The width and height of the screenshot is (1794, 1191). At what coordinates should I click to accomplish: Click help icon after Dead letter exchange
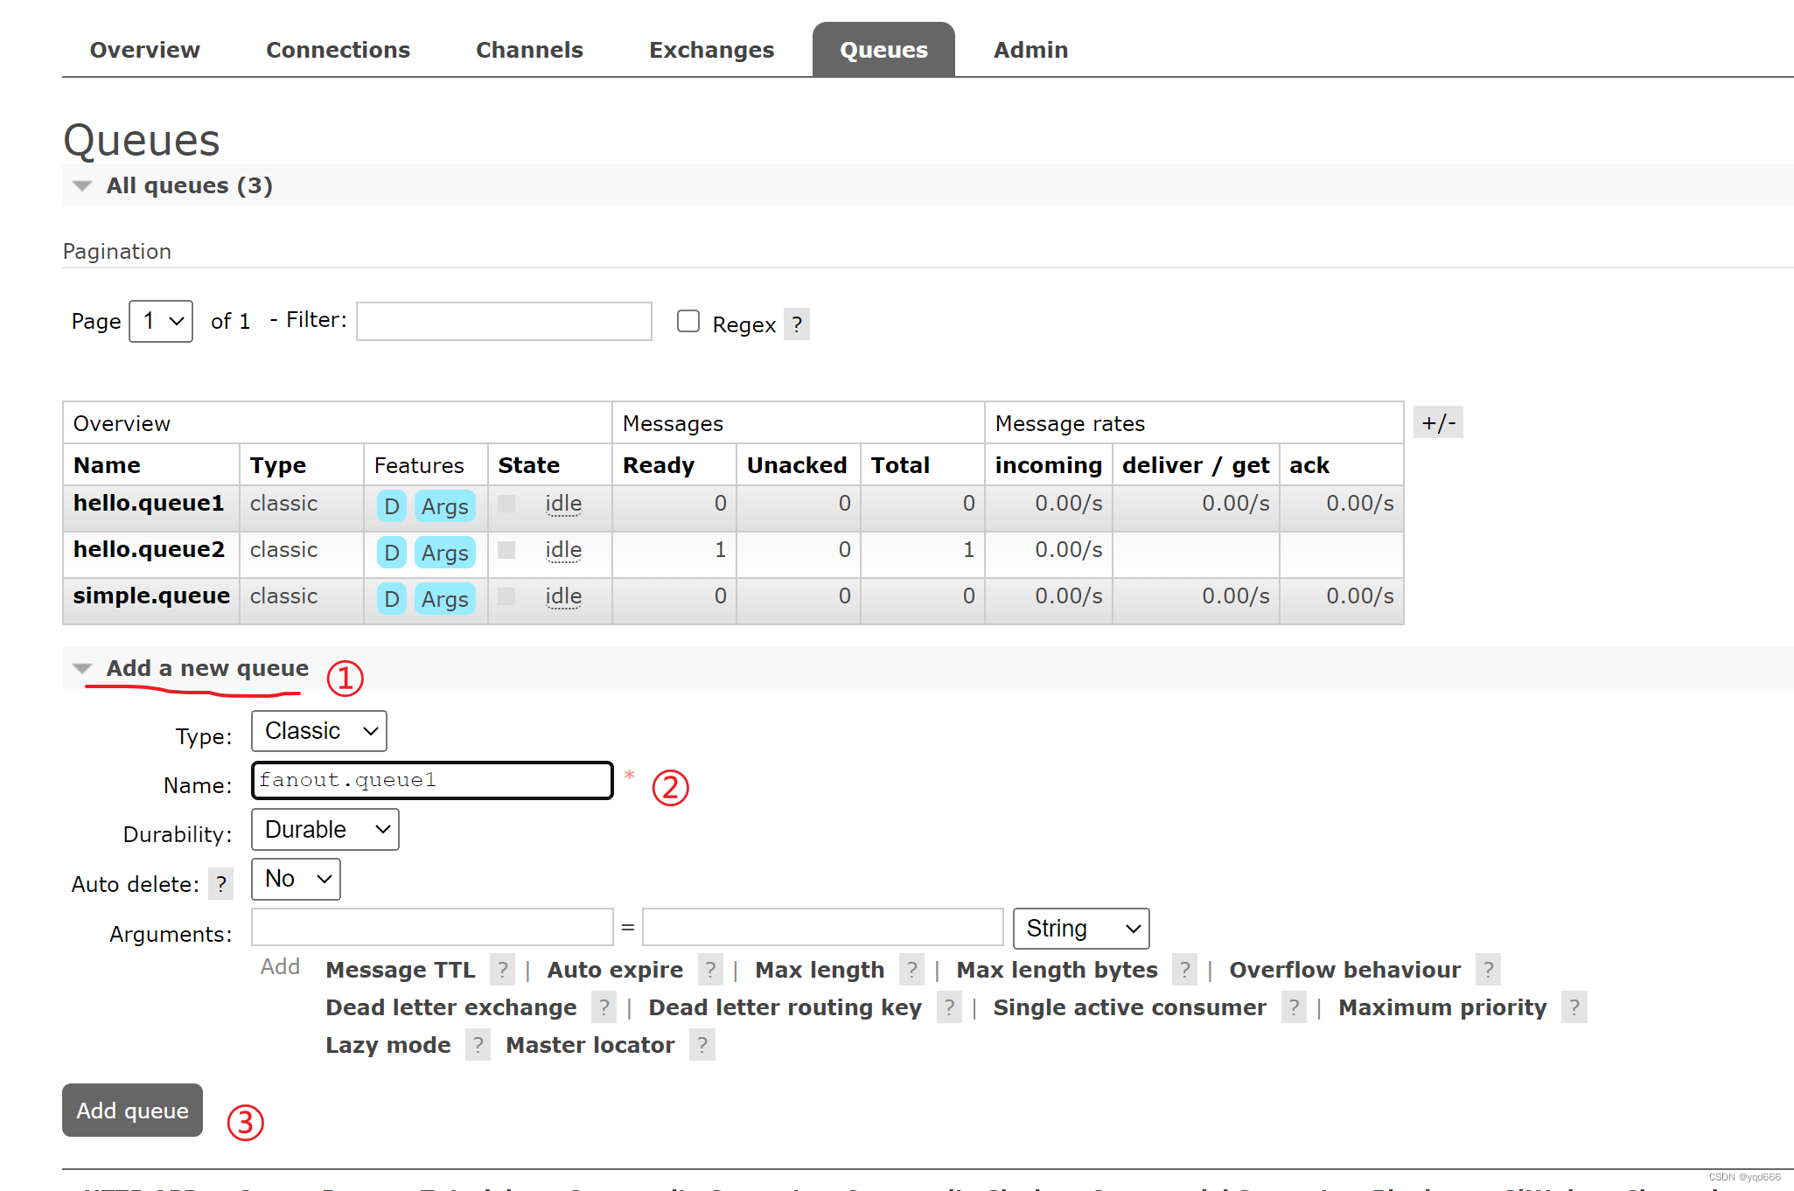tap(604, 1007)
